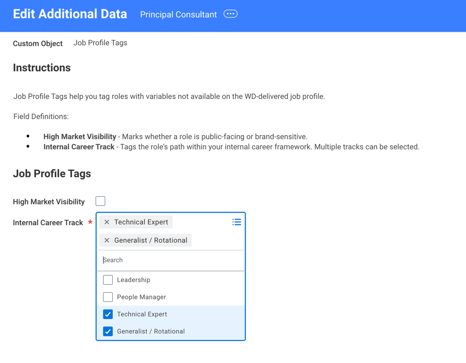The width and height of the screenshot is (466, 363).
Task: Click the Principal Consultant title link
Action: (178, 15)
